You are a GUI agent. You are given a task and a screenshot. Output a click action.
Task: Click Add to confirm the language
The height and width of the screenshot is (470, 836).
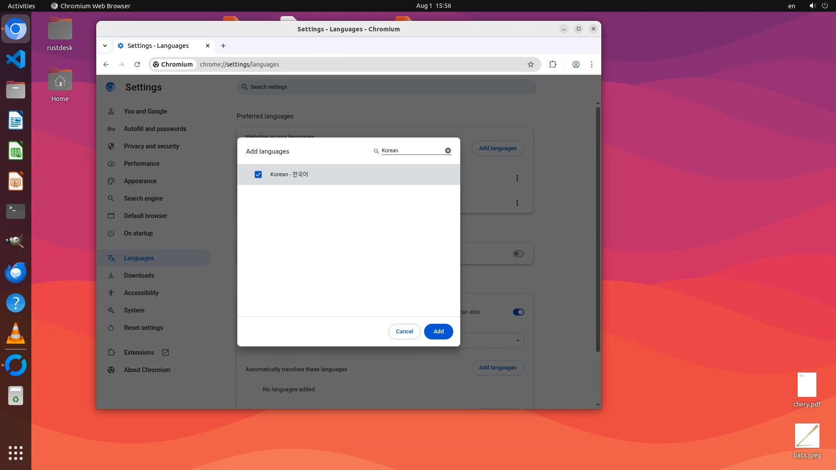coord(438,331)
